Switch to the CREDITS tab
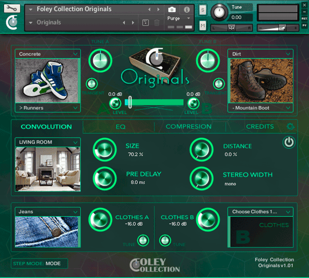 260,126
